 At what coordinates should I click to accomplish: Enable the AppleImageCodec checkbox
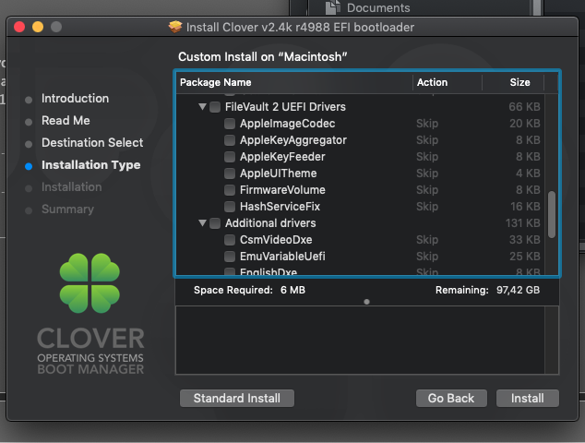[230, 124]
